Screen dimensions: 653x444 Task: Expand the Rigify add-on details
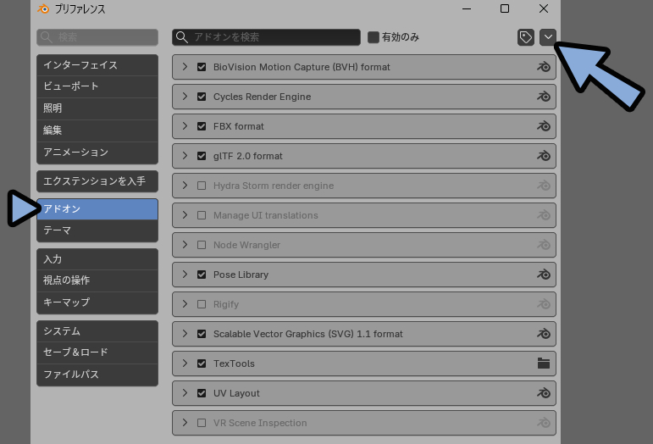point(185,304)
